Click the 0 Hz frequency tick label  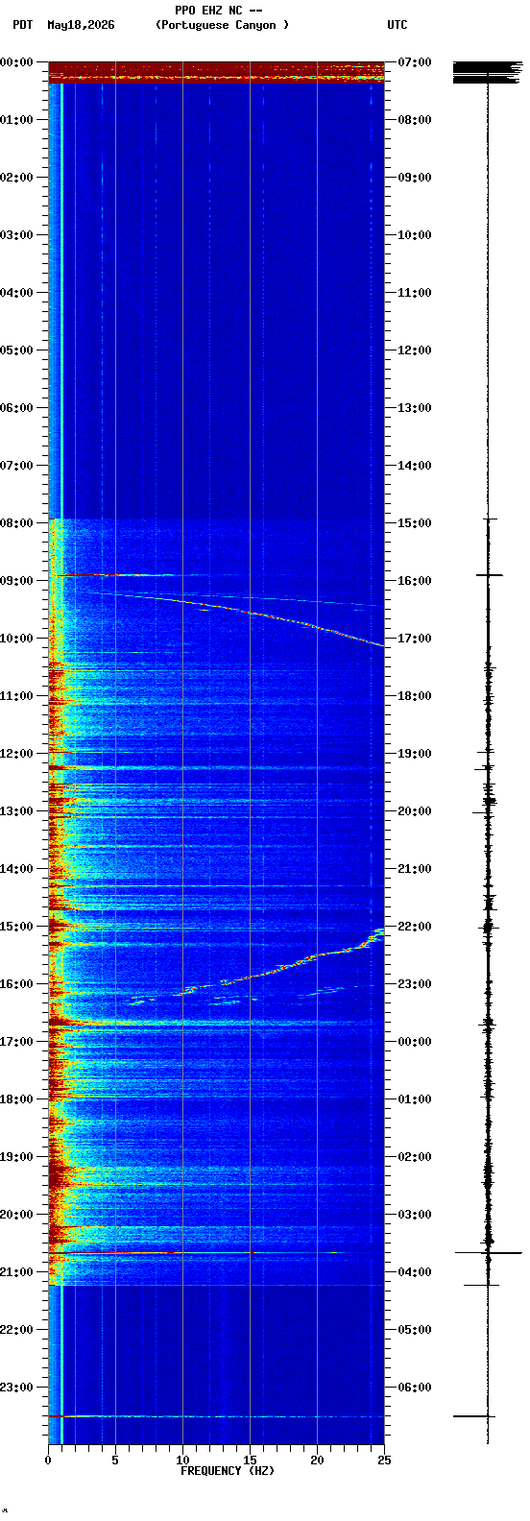click(48, 1461)
